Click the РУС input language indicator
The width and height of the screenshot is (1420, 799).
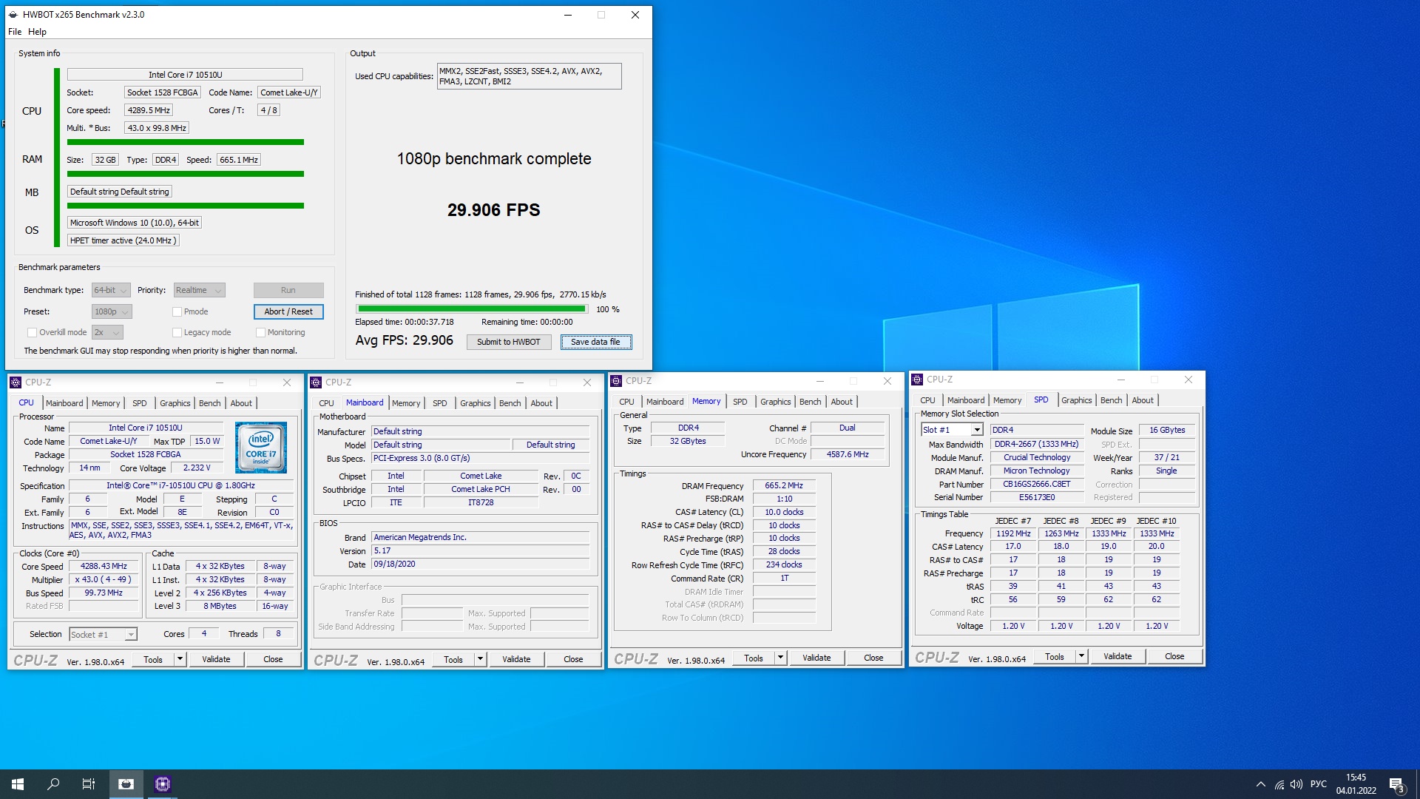1319,784
